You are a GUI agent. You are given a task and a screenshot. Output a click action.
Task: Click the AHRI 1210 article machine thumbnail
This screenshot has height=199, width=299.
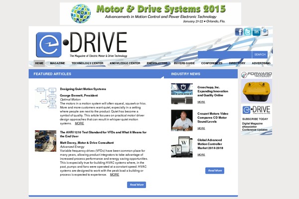(x=45, y=141)
